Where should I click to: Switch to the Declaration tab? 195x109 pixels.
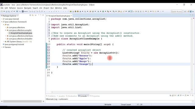coord(72,96)
